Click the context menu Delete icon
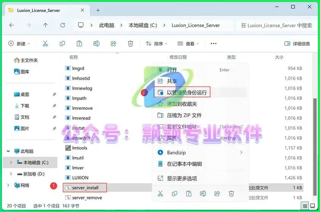 231,193
